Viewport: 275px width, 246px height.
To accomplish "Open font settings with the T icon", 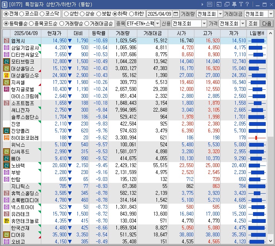I will coord(241,4).
